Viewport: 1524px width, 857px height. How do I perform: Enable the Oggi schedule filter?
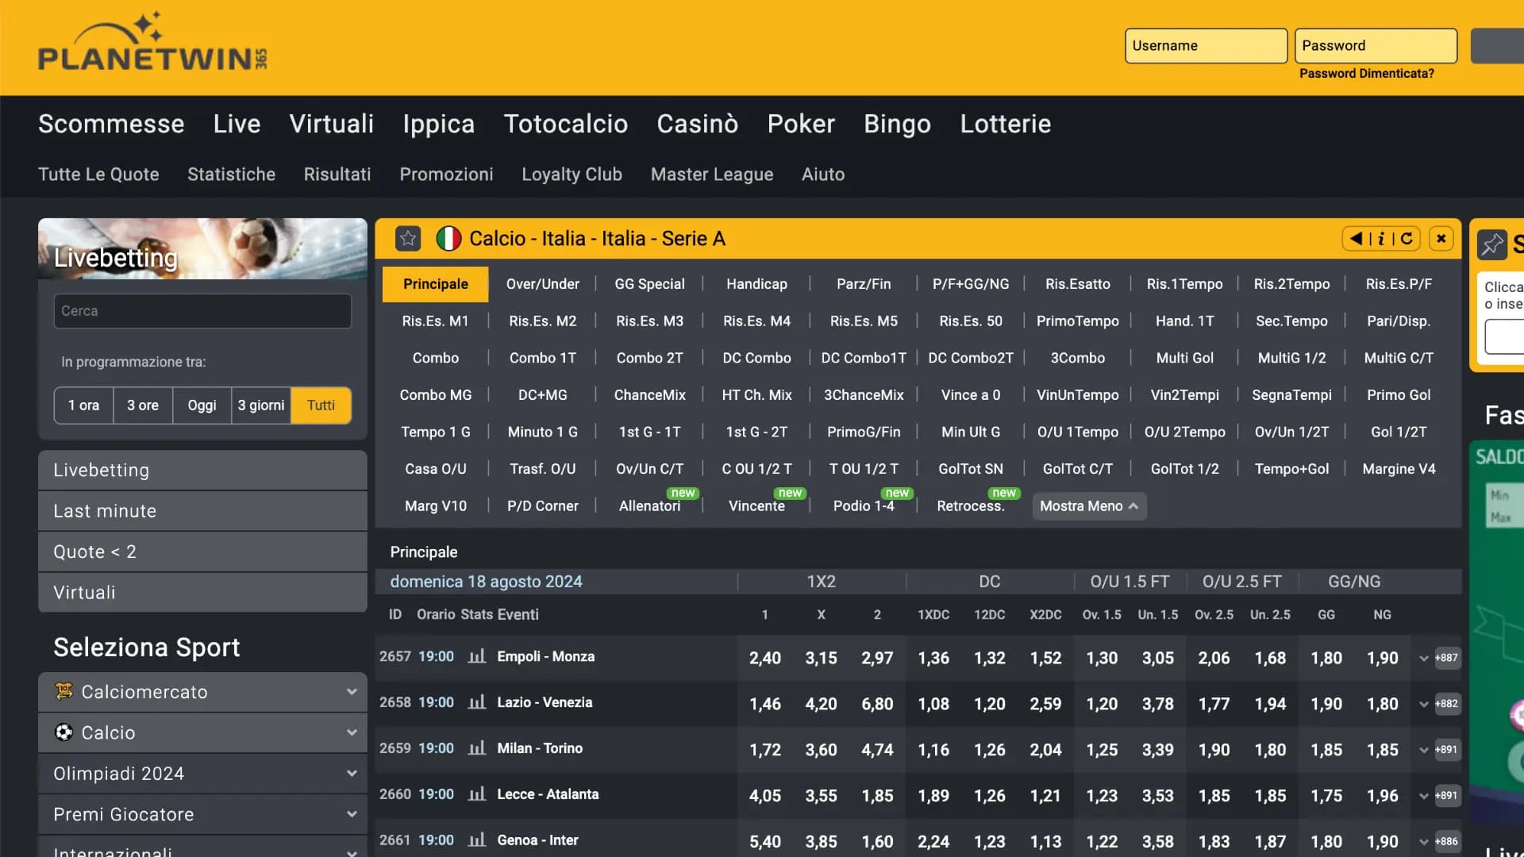(201, 405)
